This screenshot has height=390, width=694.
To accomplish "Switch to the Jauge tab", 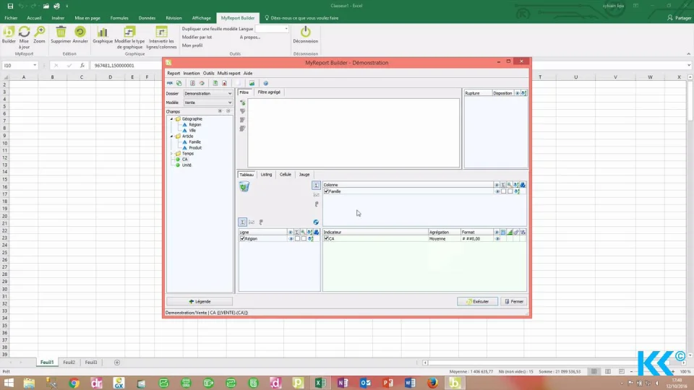I will click(x=304, y=175).
